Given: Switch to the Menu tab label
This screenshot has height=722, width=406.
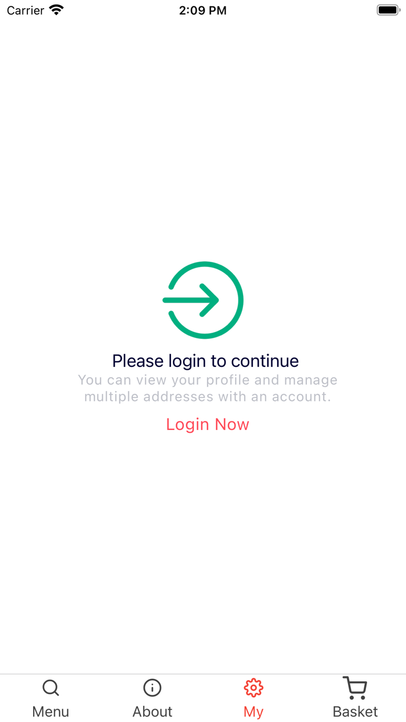Looking at the screenshot, I should [50, 712].
